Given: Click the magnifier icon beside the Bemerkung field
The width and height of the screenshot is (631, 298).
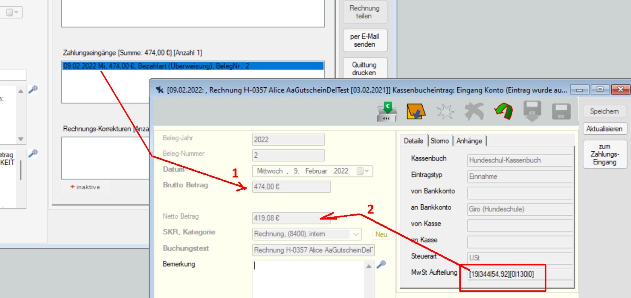Looking at the screenshot, I should 381,265.
